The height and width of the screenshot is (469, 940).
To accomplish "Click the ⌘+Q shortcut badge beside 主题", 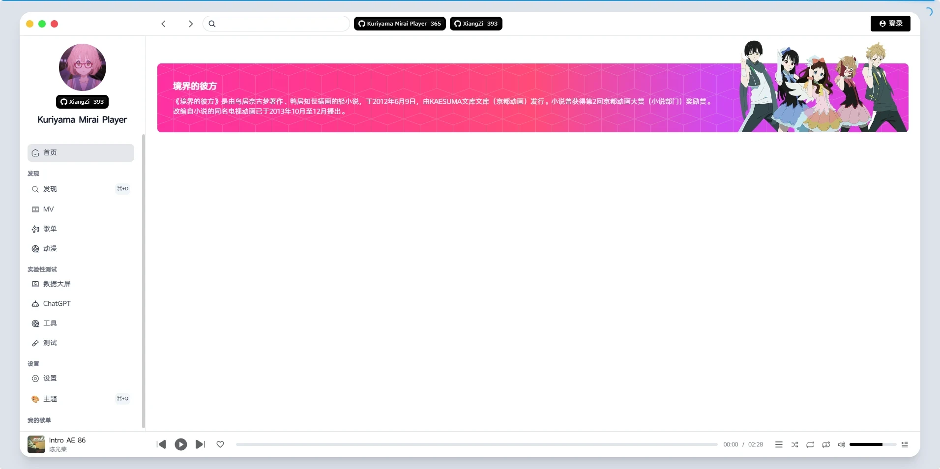I will 122,399.
